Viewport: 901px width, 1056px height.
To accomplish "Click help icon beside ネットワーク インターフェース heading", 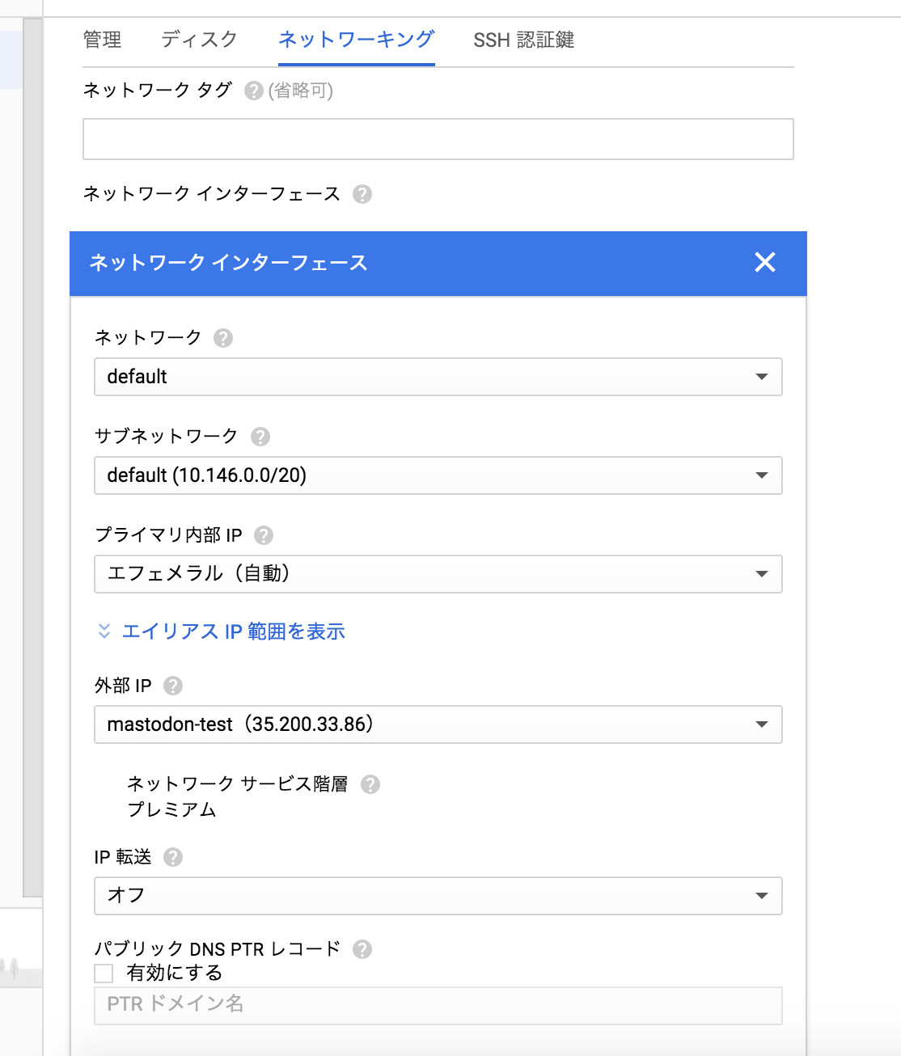I will tap(362, 194).
